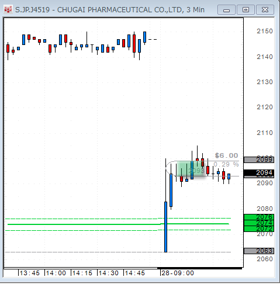Click the 14:30 time axis label
This screenshot has width=280, height=284.
click(109, 273)
